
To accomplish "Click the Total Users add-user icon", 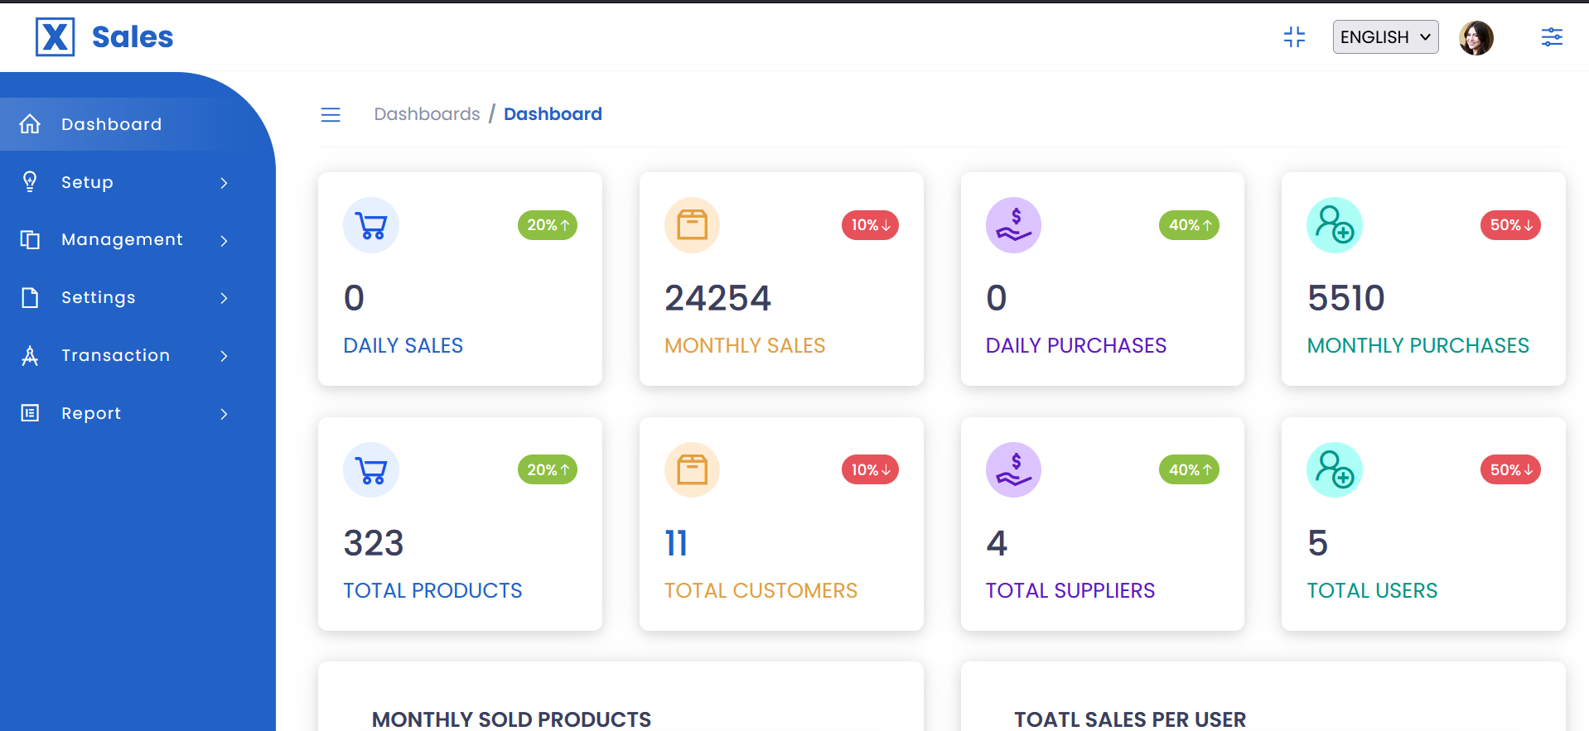I will 1334,470.
